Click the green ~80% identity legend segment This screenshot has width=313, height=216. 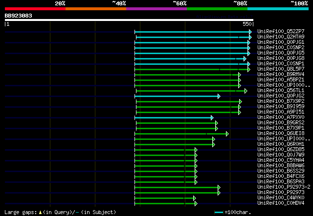pos(217,9)
